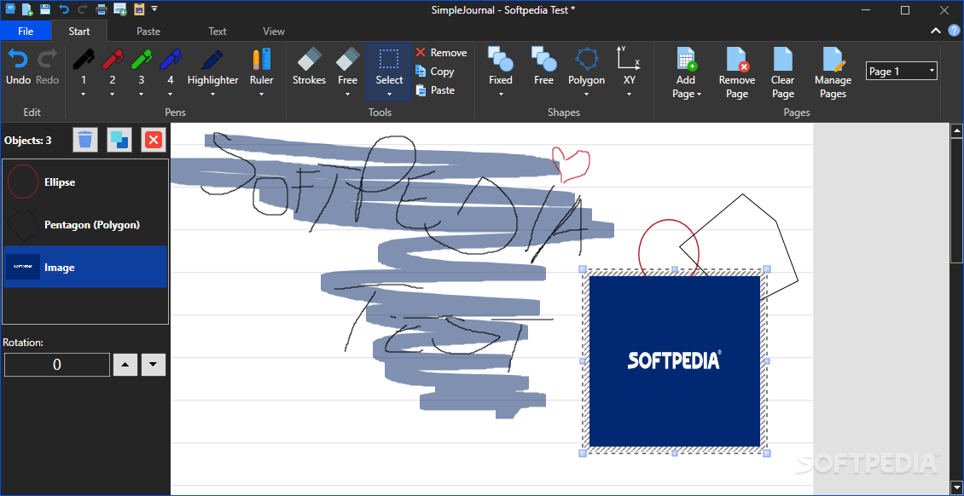Screen dimensions: 964x496
Task: Open the View tab
Action: coord(274,31)
